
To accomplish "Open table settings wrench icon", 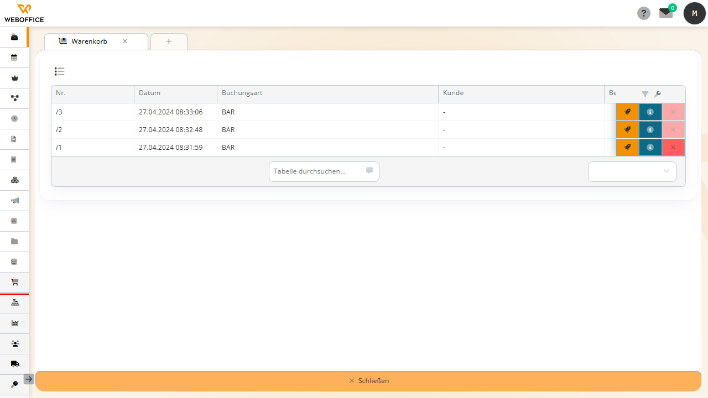I will pyautogui.click(x=658, y=94).
